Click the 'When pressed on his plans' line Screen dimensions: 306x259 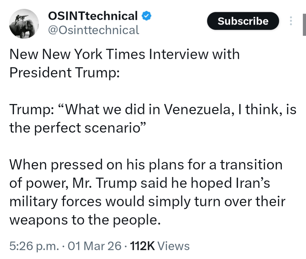coord(146,165)
